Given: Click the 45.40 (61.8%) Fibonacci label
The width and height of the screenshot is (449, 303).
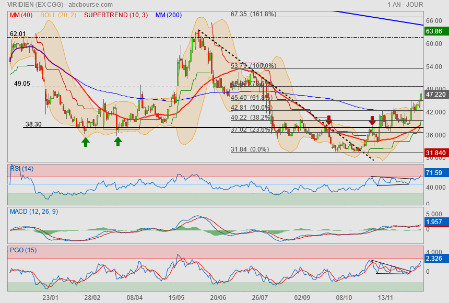Looking at the screenshot, I should tap(252, 98).
